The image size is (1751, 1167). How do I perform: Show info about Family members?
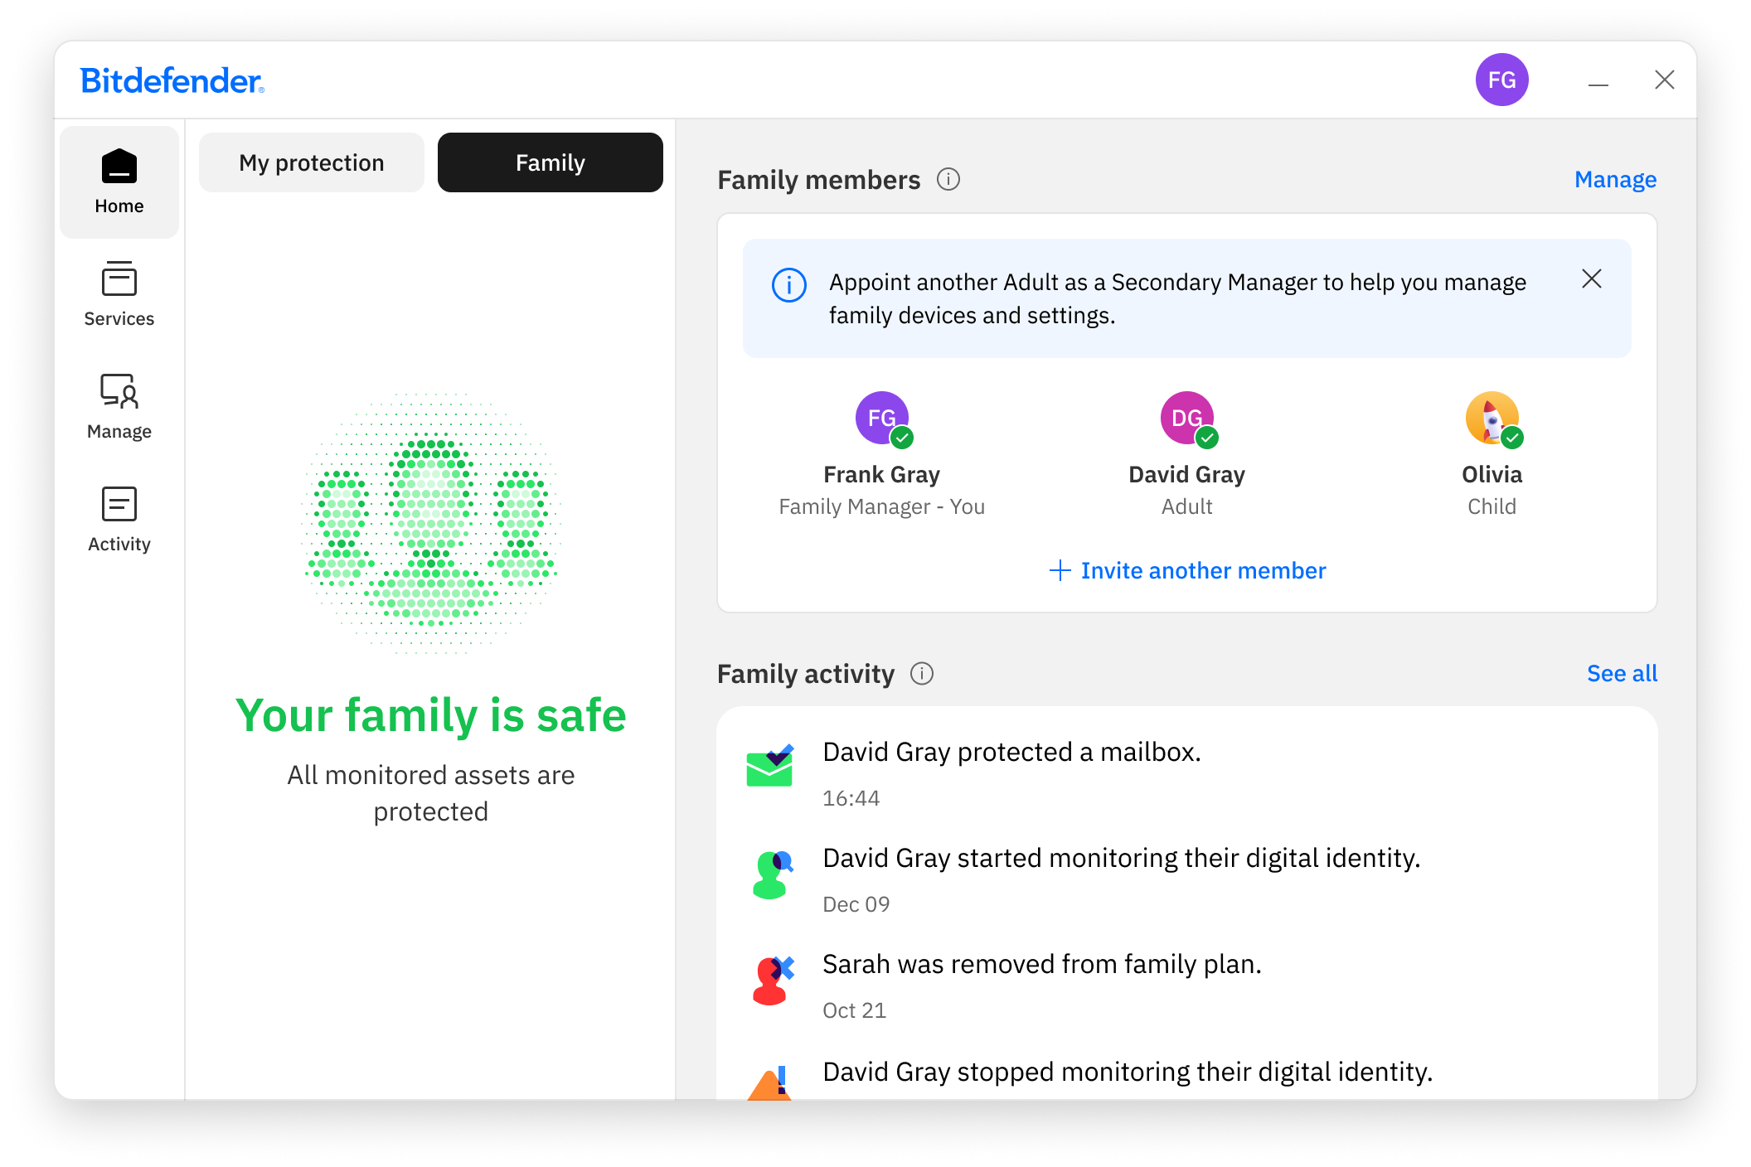pos(948,180)
